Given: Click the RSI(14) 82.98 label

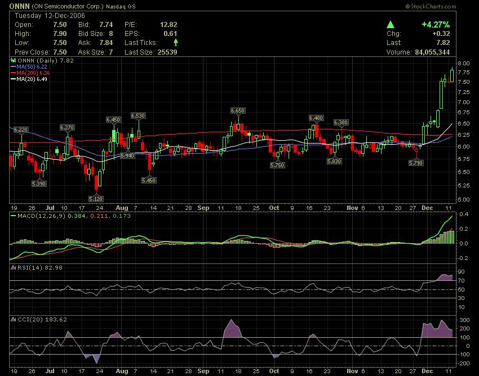Looking at the screenshot, I should (x=39, y=267).
